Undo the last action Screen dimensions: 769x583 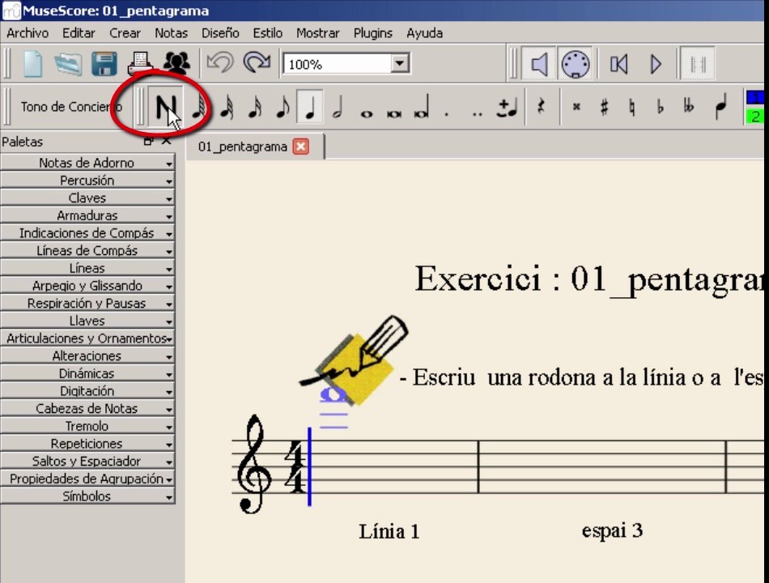pos(219,63)
